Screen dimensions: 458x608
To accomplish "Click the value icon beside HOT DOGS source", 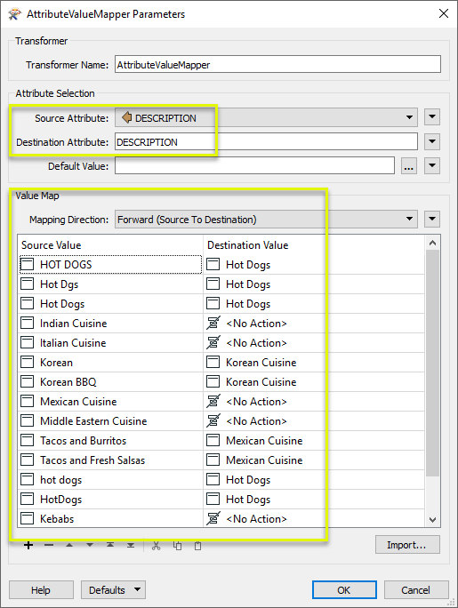I will point(28,265).
